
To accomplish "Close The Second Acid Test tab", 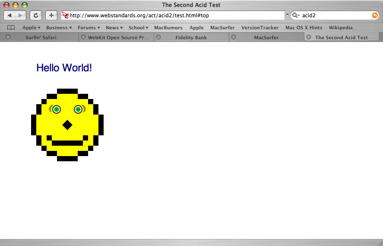I will pyautogui.click(x=309, y=37).
